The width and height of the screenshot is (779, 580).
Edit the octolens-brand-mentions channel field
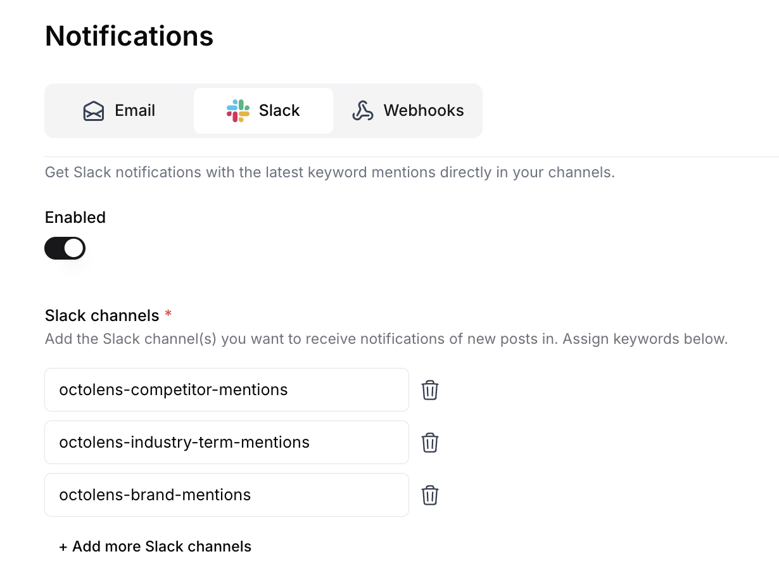click(x=226, y=495)
